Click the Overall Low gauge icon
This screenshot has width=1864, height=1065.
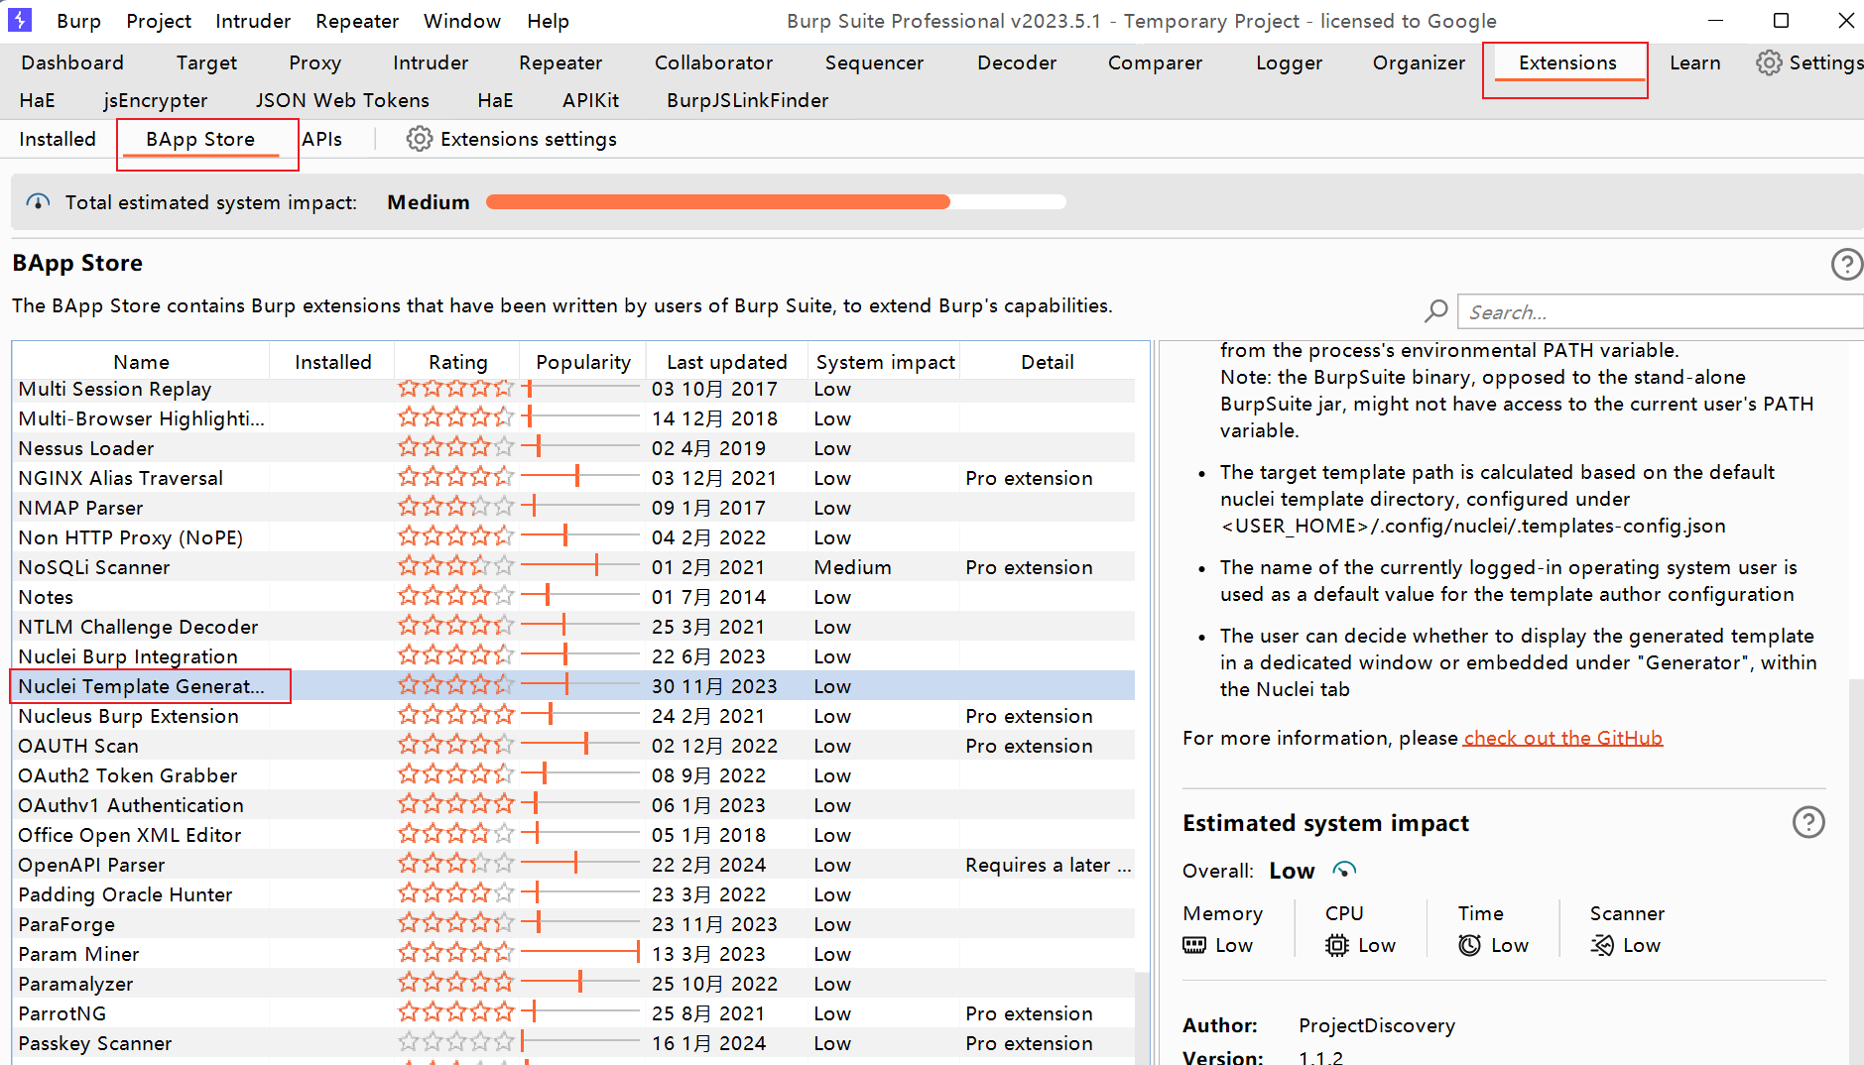[x=1344, y=871]
